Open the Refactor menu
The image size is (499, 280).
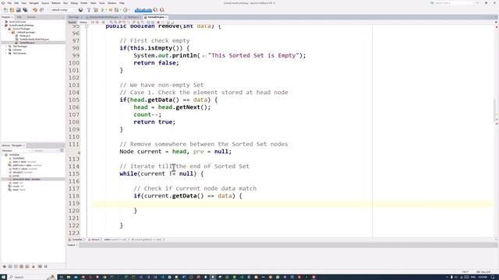coord(56,3)
